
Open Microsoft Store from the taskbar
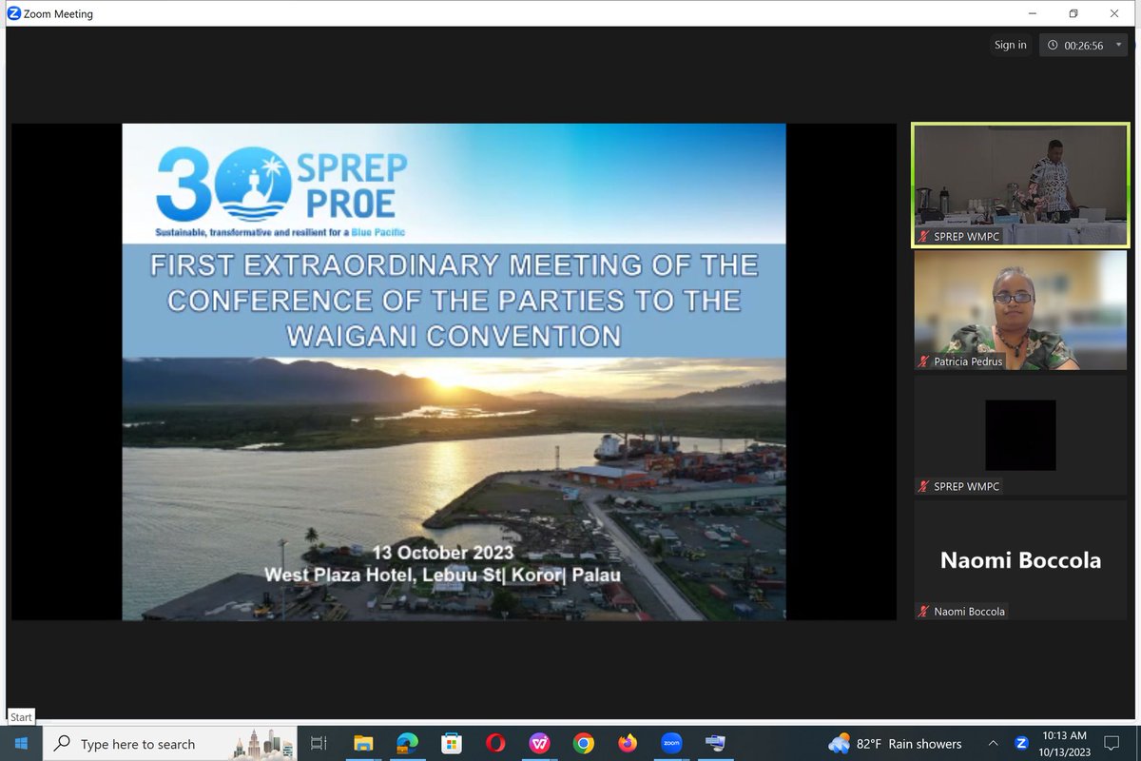click(x=451, y=743)
